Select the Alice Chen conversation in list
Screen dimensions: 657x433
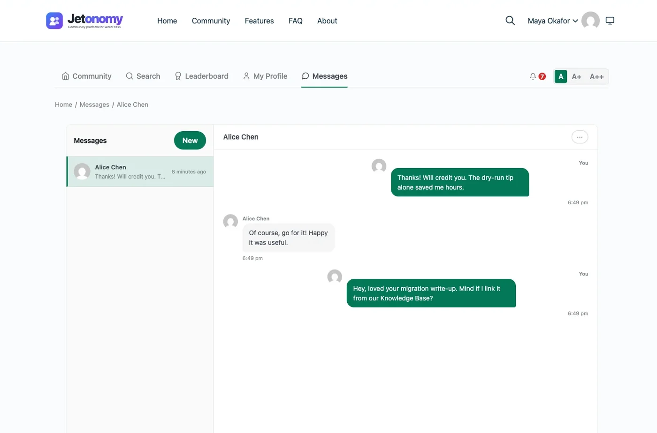tap(140, 172)
